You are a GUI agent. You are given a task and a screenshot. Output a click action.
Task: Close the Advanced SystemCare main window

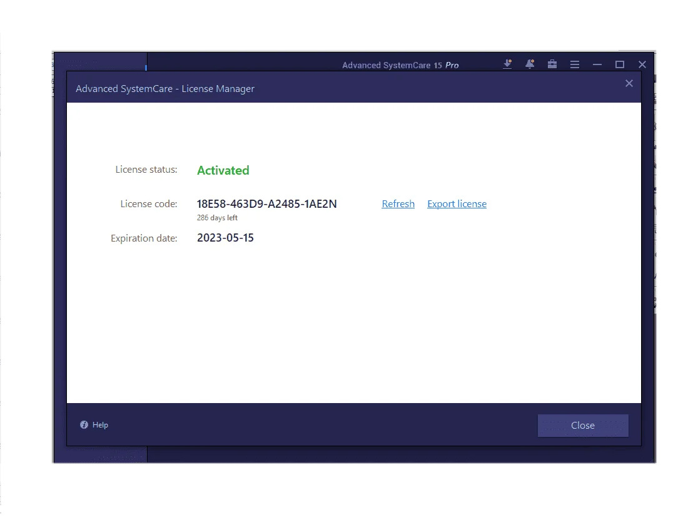click(642, 64)
